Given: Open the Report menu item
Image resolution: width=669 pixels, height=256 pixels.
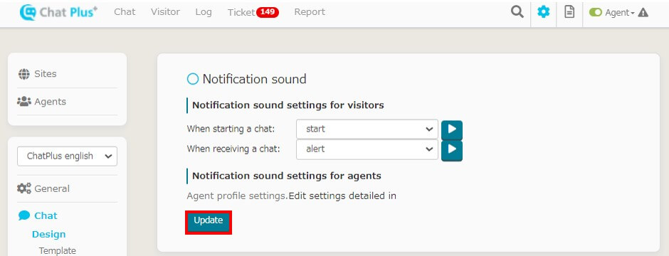Looking at the screenshot, I should tap(310, 12).
